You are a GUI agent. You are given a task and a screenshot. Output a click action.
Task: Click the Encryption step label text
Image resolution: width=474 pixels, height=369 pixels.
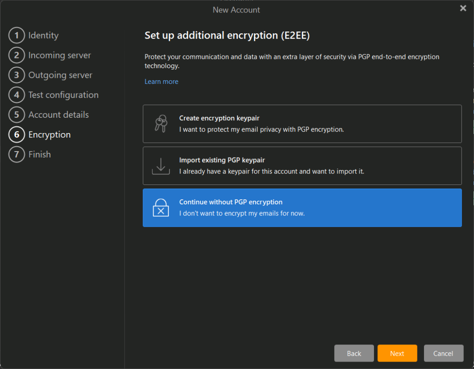tap(49, 134)
